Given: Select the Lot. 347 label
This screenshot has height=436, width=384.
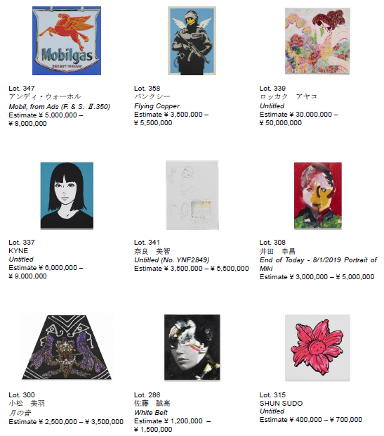Looking at the screenshot, I should click(22, 89).
